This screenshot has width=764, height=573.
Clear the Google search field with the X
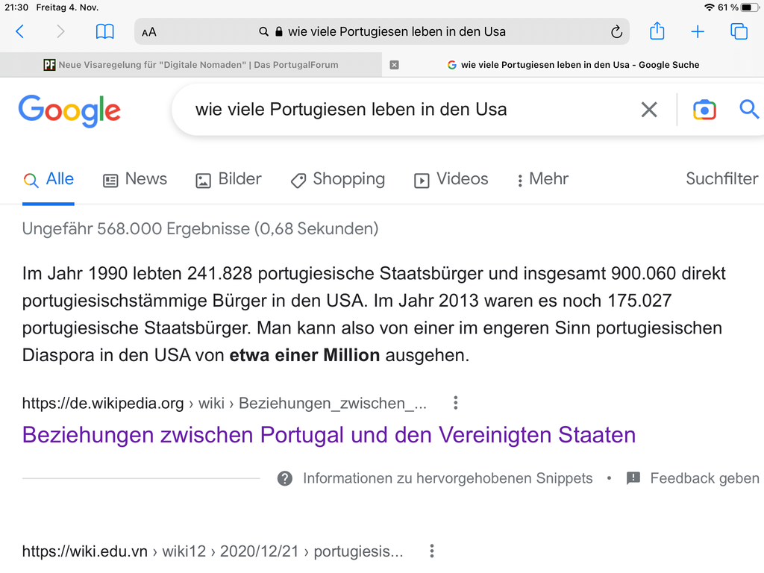[x=649, y=110]
